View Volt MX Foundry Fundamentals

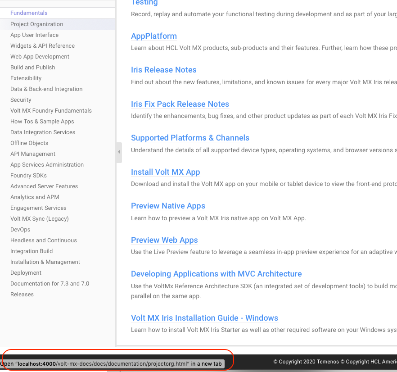[x=51, y=110]
